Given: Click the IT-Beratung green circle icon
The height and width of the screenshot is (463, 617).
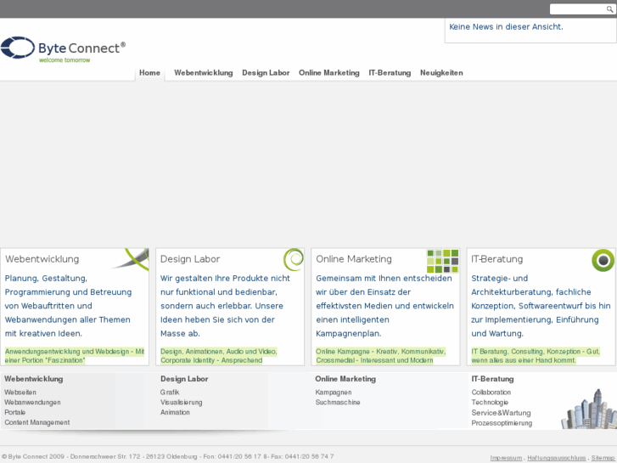Looking at the screenshot, I should (603, 261).
